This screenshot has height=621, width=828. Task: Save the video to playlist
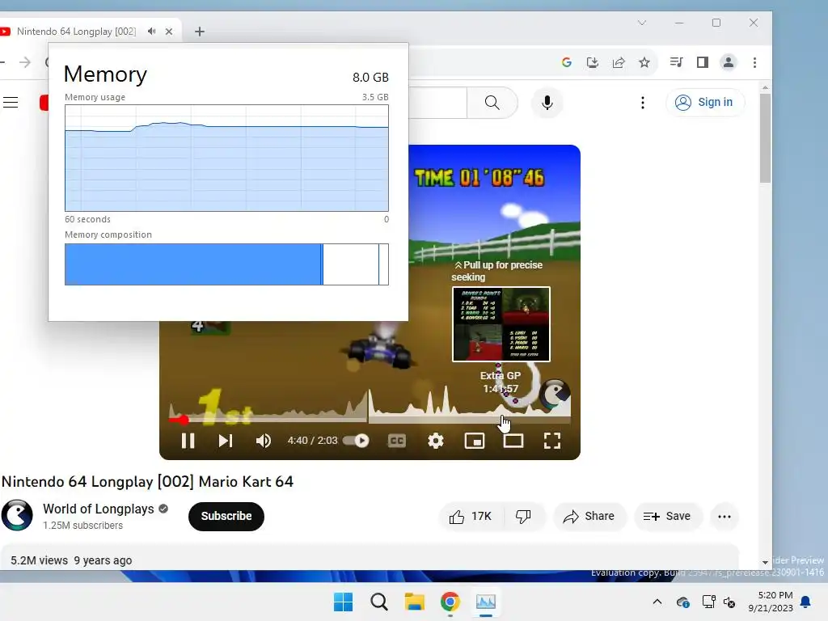click(667, 517)
